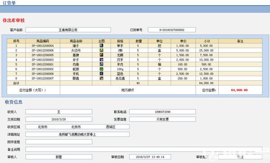Click the 待出库审核 status heading
This screenshot has width=270, height=163.
pos(13,20)
